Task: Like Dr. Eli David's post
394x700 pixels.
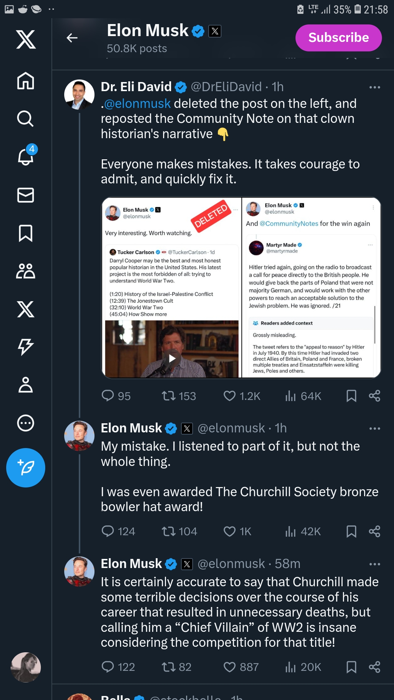Action: (230, 396)
